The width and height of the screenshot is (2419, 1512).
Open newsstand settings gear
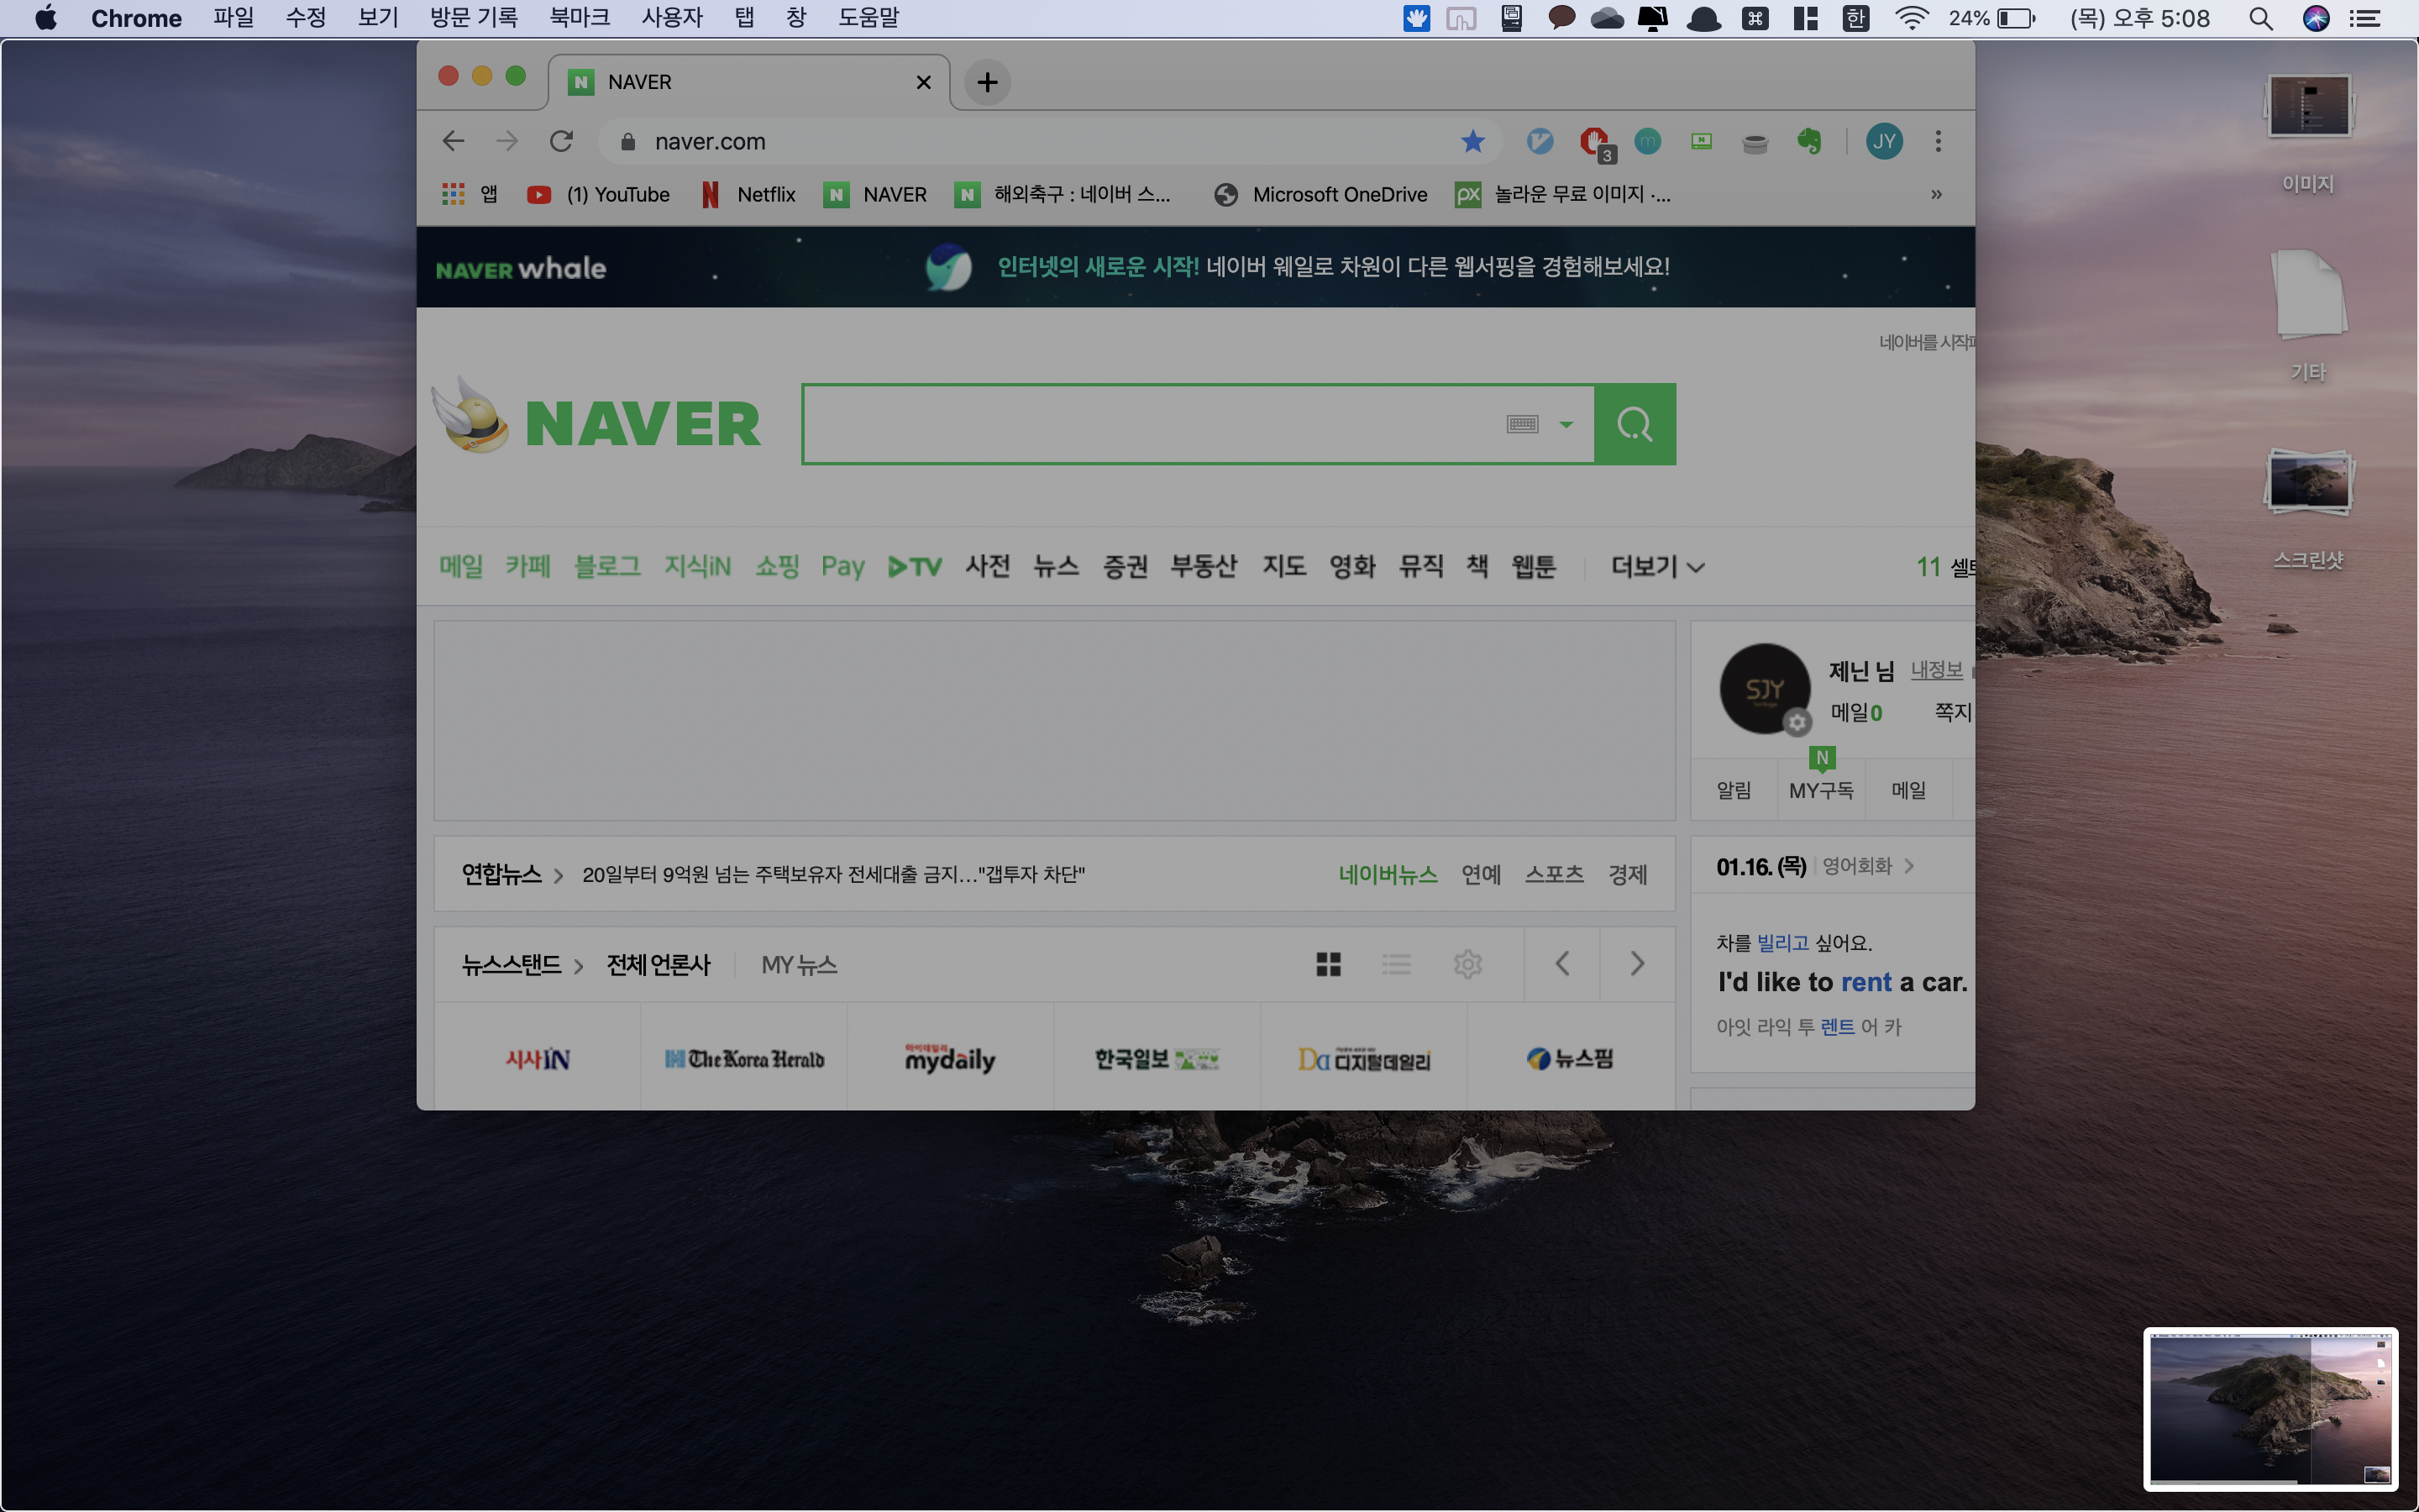(x=1467, y=964)
